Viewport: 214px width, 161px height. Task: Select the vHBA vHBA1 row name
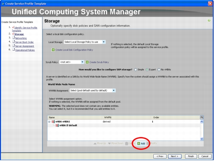tap(63, 122)
